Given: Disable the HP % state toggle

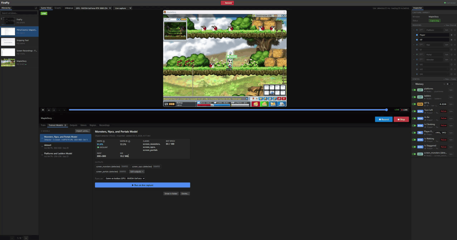Looking at the screenshot, I should click(x=414, y=104).
